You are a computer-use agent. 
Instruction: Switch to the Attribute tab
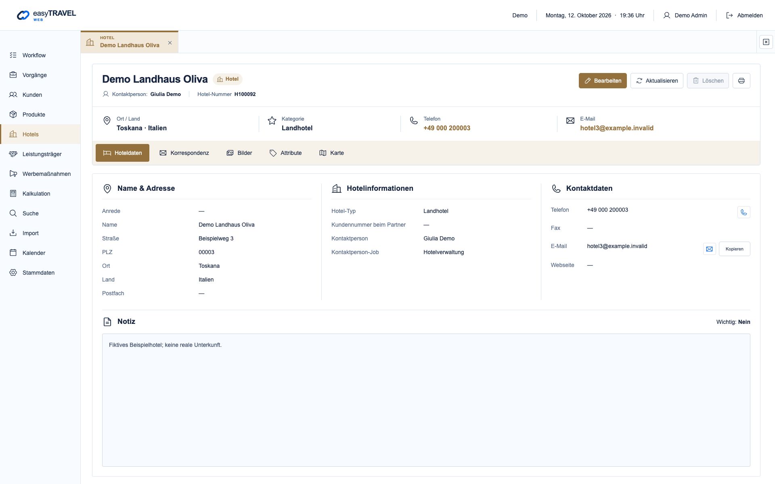click(x=286, y=153)
